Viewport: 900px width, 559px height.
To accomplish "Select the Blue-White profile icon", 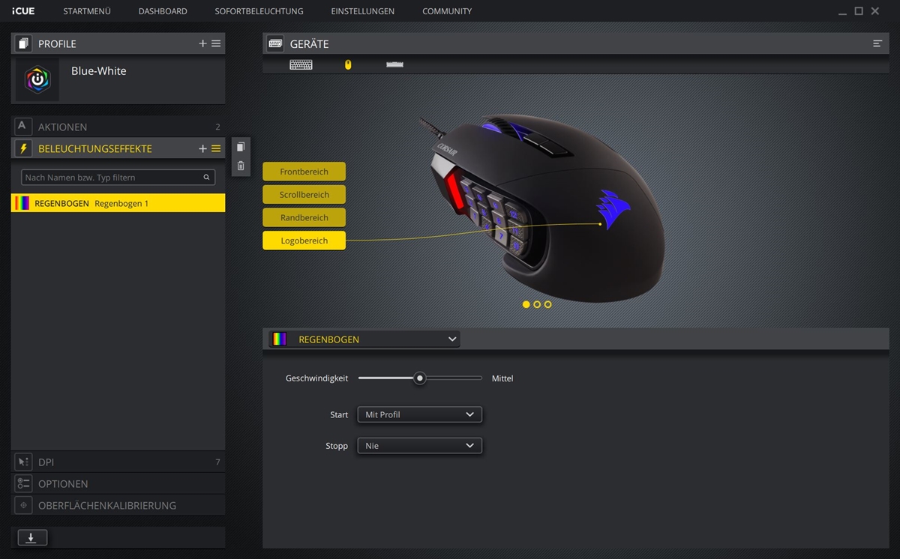I will tap(37, 79).
